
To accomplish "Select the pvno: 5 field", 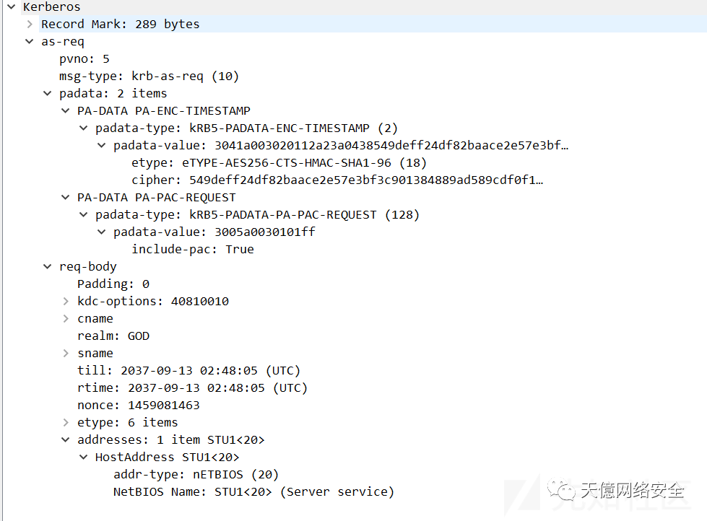I will pos(84,58).
